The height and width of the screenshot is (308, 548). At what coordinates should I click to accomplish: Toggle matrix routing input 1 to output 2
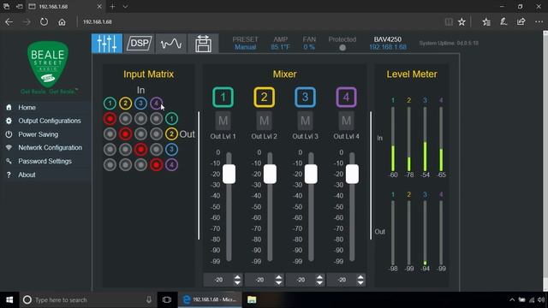tap(110, 134)
